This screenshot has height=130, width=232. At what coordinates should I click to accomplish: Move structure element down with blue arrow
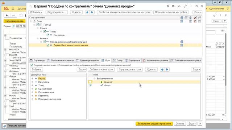[x=92, y=12]
